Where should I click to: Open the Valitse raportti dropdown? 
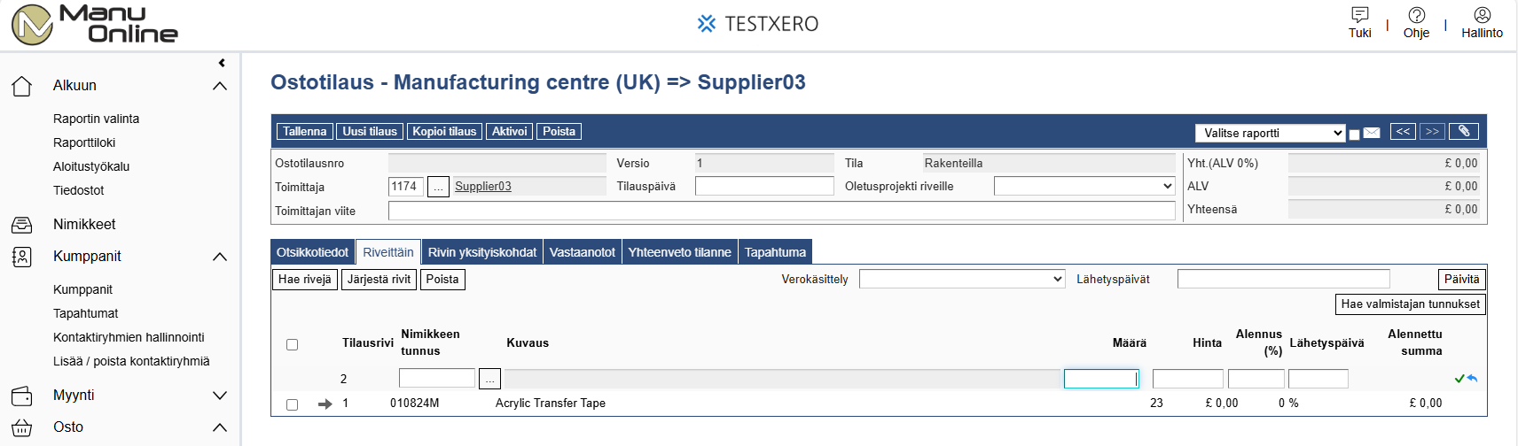[x=1271, y=134]
